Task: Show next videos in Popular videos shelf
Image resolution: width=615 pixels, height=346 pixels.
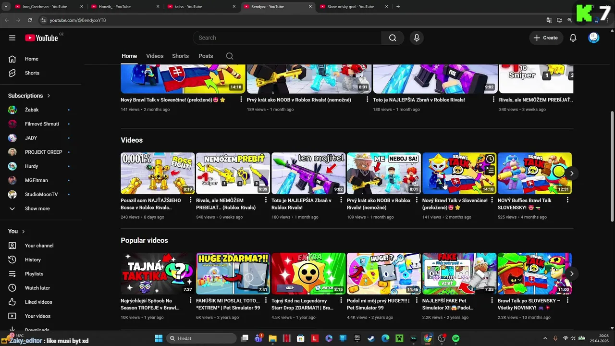Action: coord(572,274)
